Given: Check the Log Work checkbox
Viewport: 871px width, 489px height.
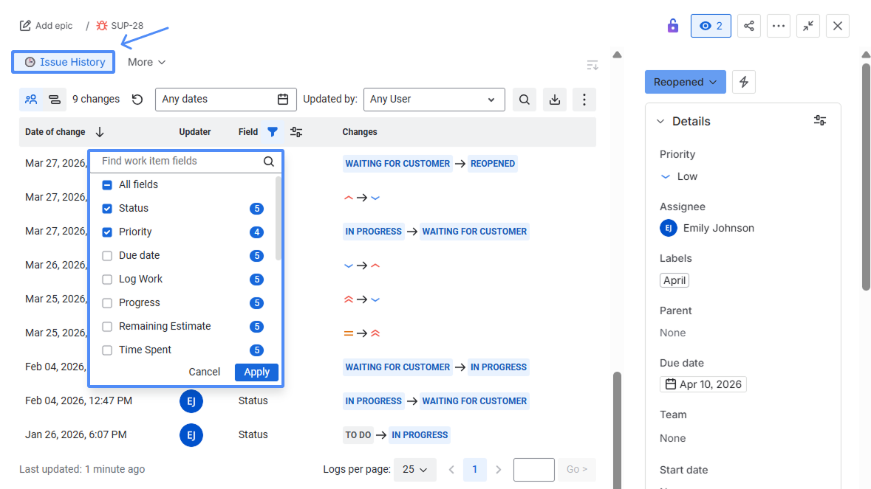Looking at the screenshot, I should coord(107,280).
